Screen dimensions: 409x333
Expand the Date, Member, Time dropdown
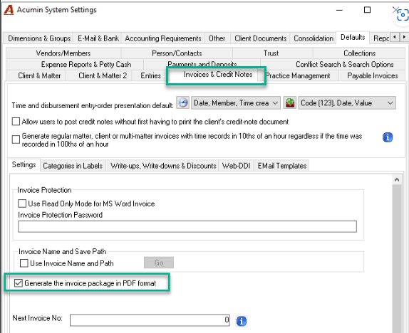236,103
